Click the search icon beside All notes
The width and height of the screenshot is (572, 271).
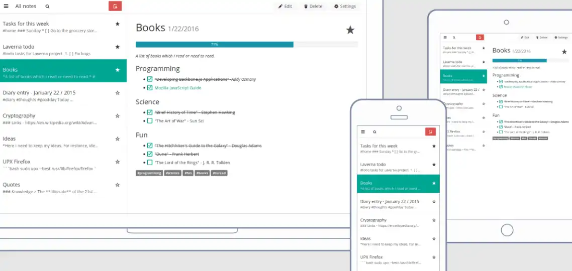click(x=47, y=7)
